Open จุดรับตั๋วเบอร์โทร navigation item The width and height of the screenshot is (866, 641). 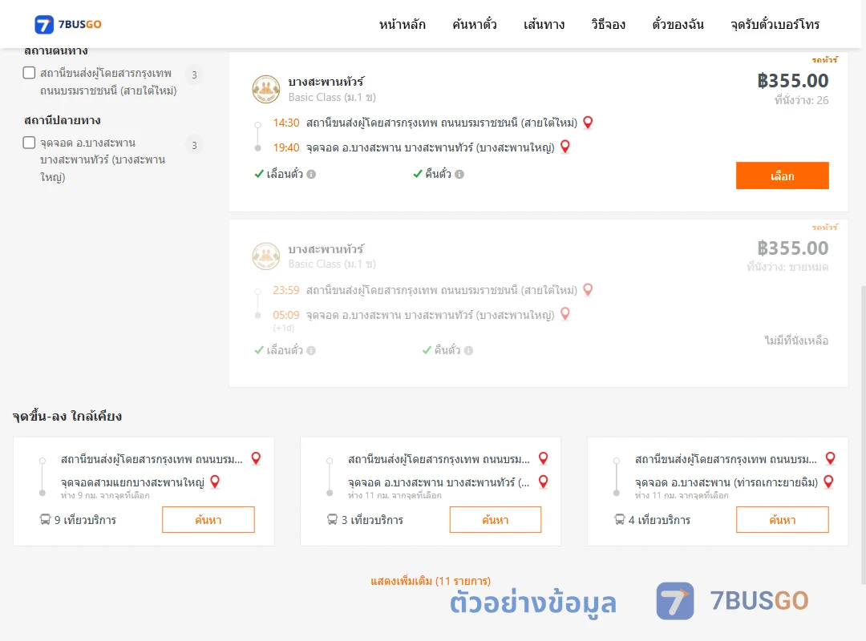click(x=775, y=25)
